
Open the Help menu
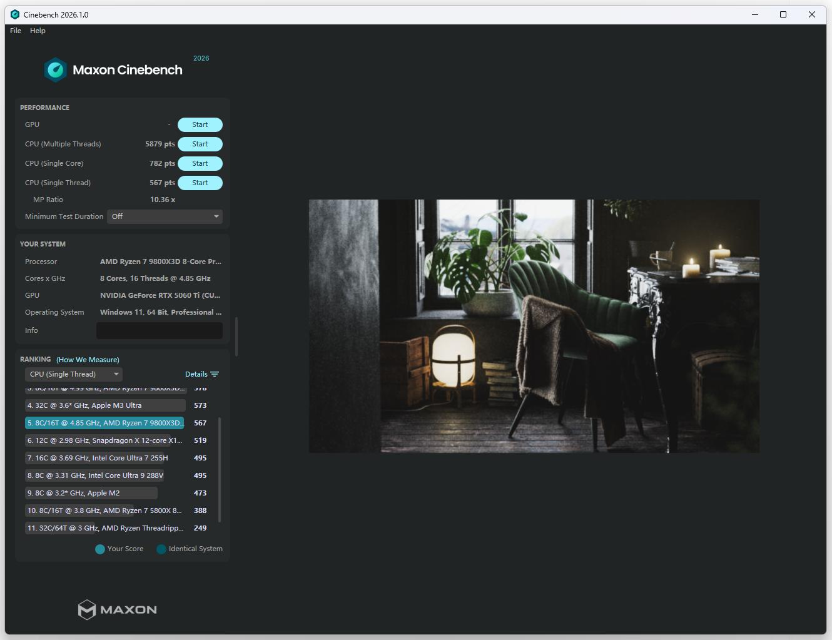point(38,31)
